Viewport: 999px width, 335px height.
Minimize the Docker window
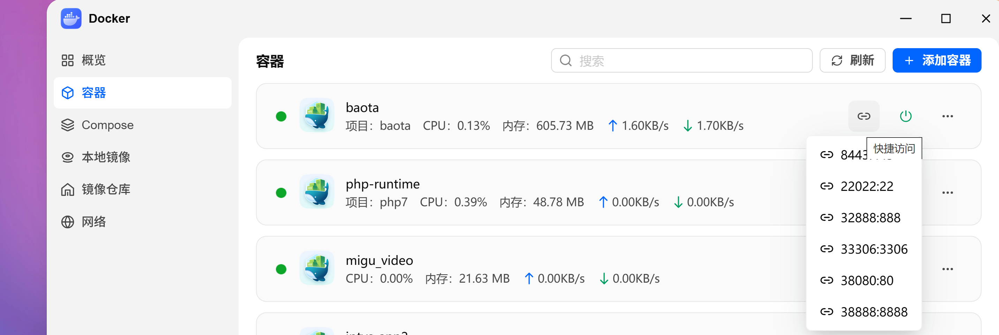click(906, 18)
